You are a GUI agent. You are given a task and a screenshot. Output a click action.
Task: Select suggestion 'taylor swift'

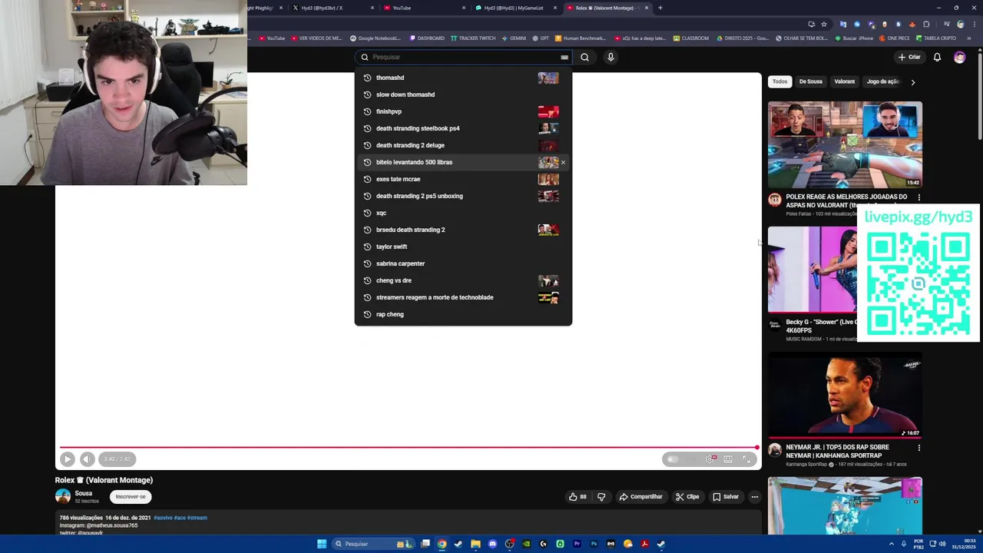pos(463,247)
